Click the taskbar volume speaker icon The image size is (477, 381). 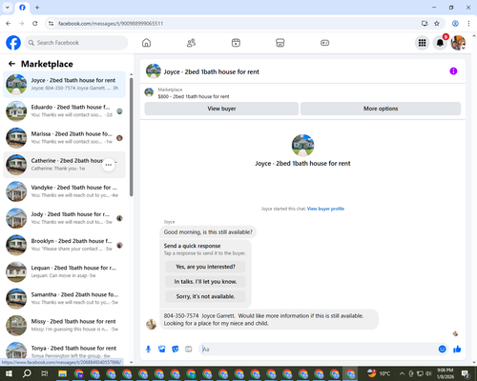click(x=428, y=373)
